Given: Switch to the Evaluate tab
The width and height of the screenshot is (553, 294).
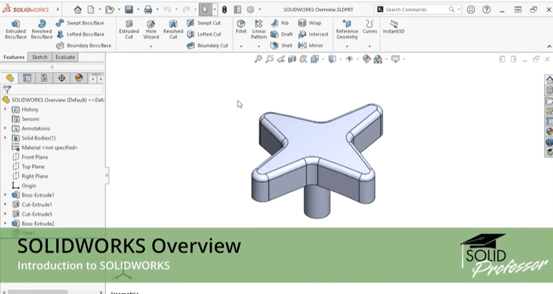Looking at the screenshot, I should (x=65, y=57).
